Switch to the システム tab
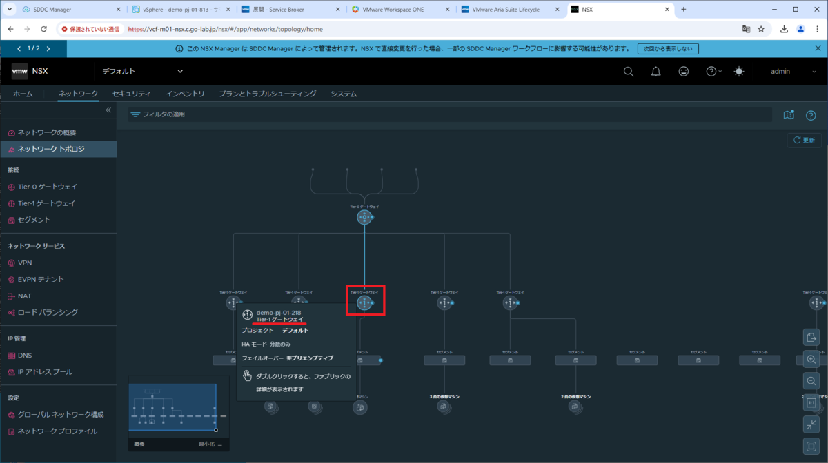 (344, 94)
